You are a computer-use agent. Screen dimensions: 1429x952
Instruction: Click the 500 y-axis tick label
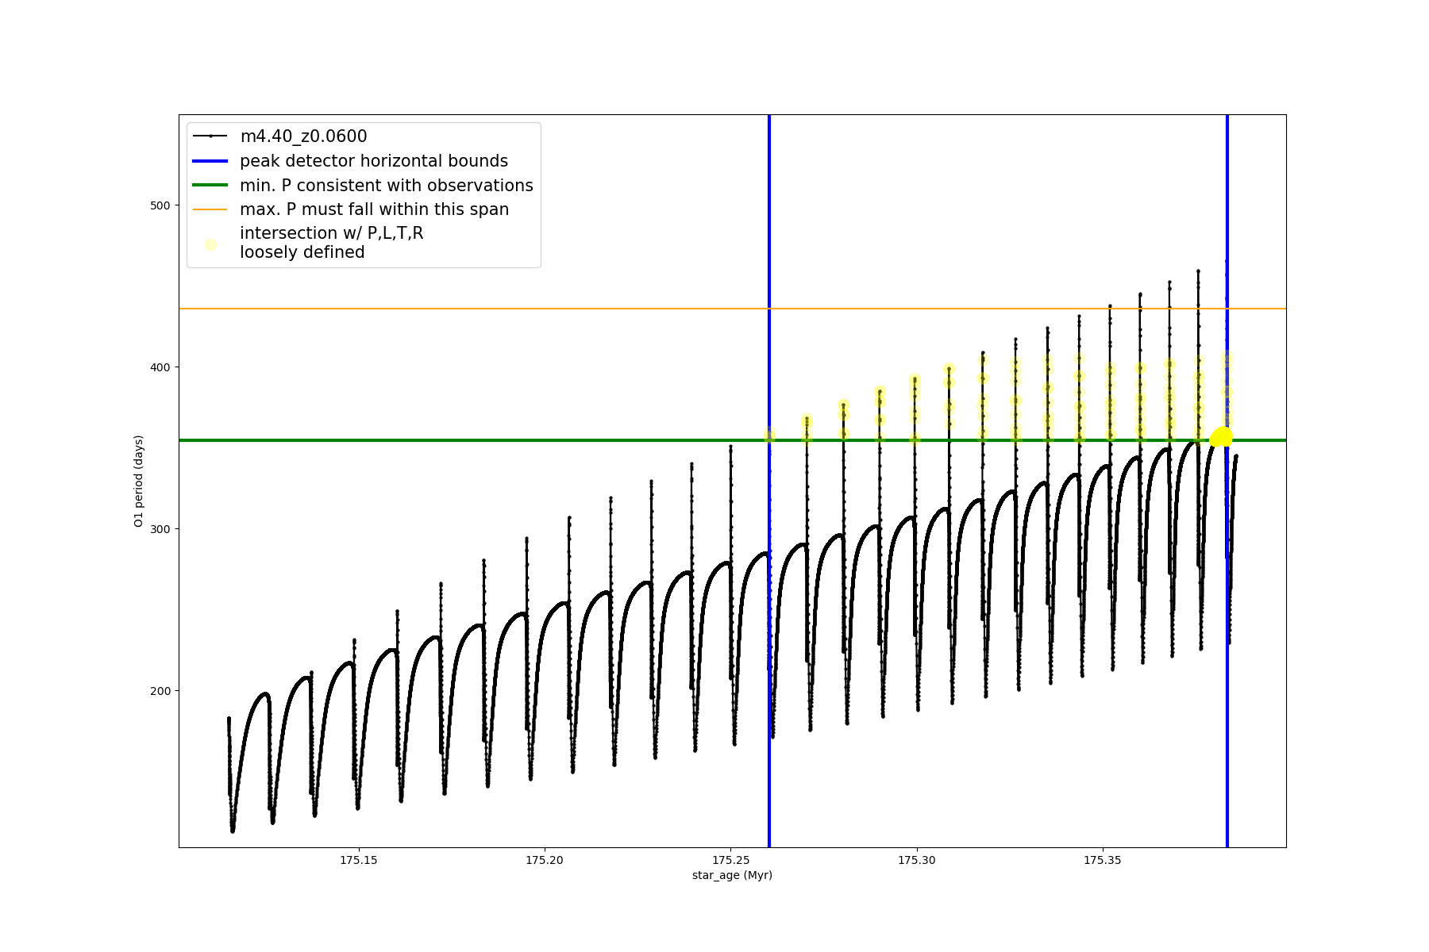160,205
